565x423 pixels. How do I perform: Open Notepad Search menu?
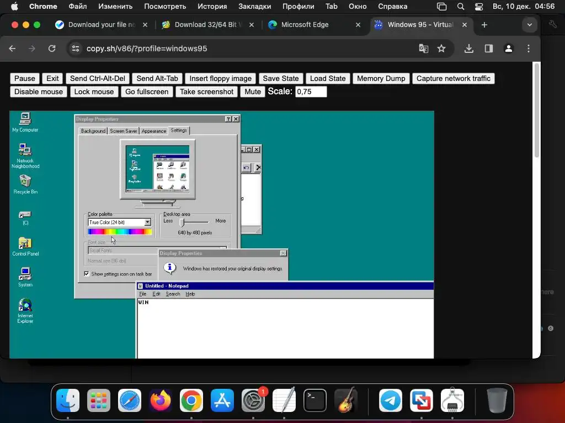point(173,294)
